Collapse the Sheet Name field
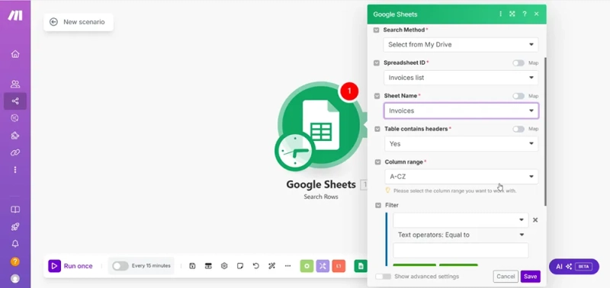Screen dimensions: 610x288 [x=377, y=96]
